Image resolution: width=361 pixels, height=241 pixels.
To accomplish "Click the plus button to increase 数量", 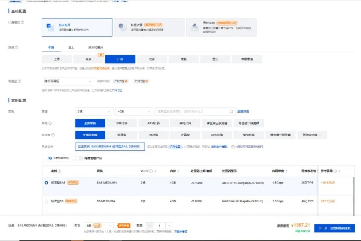I will tap(169, 225).
